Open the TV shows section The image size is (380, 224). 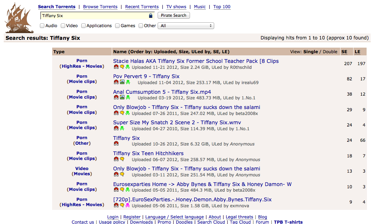click(177, 7)
